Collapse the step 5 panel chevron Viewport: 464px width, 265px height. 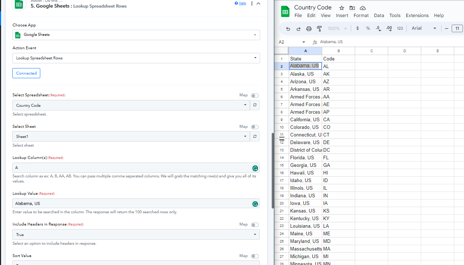point(258,4)
